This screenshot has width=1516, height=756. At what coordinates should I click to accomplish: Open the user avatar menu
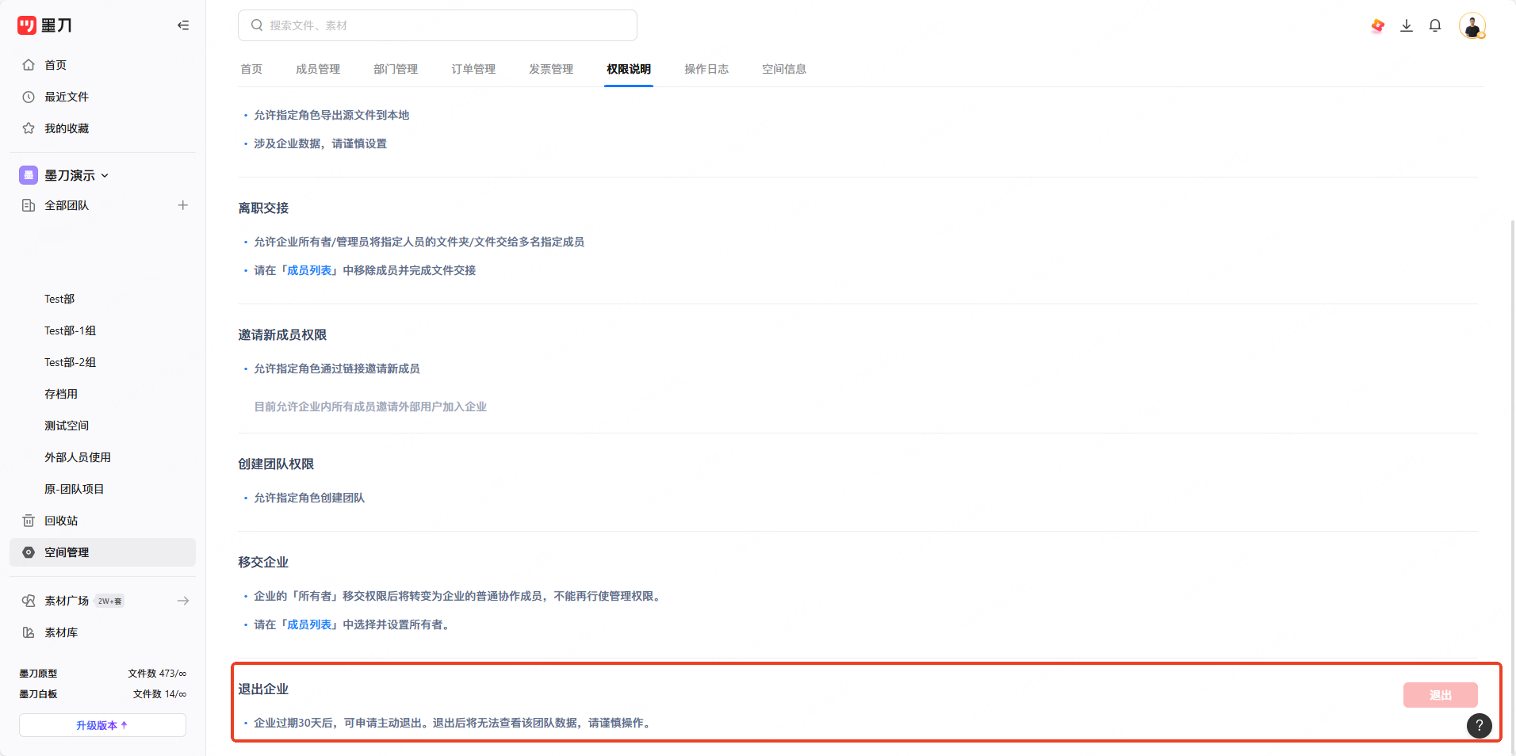point(1472,25)
